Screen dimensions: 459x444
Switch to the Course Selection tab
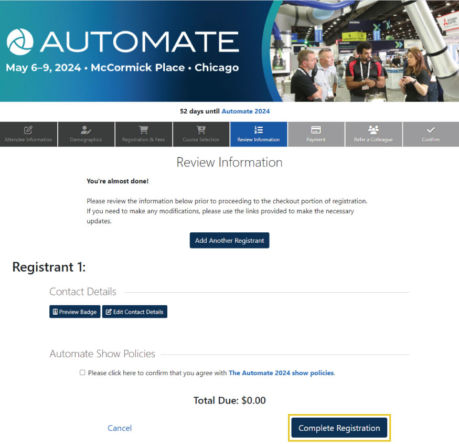(201, 135)
